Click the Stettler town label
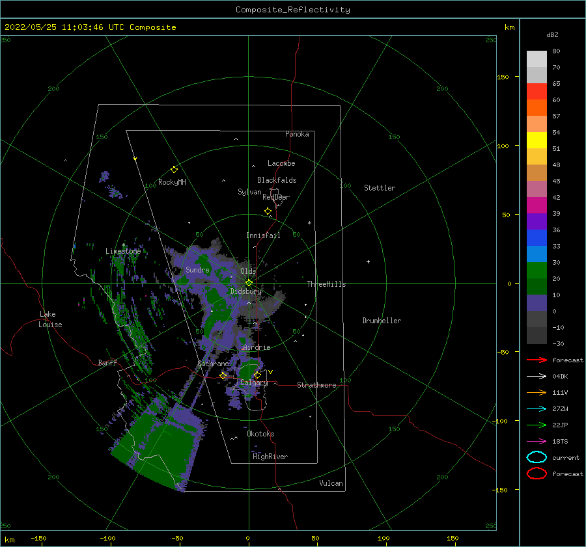Screen dimensions: 586x547 coord(380,188)
